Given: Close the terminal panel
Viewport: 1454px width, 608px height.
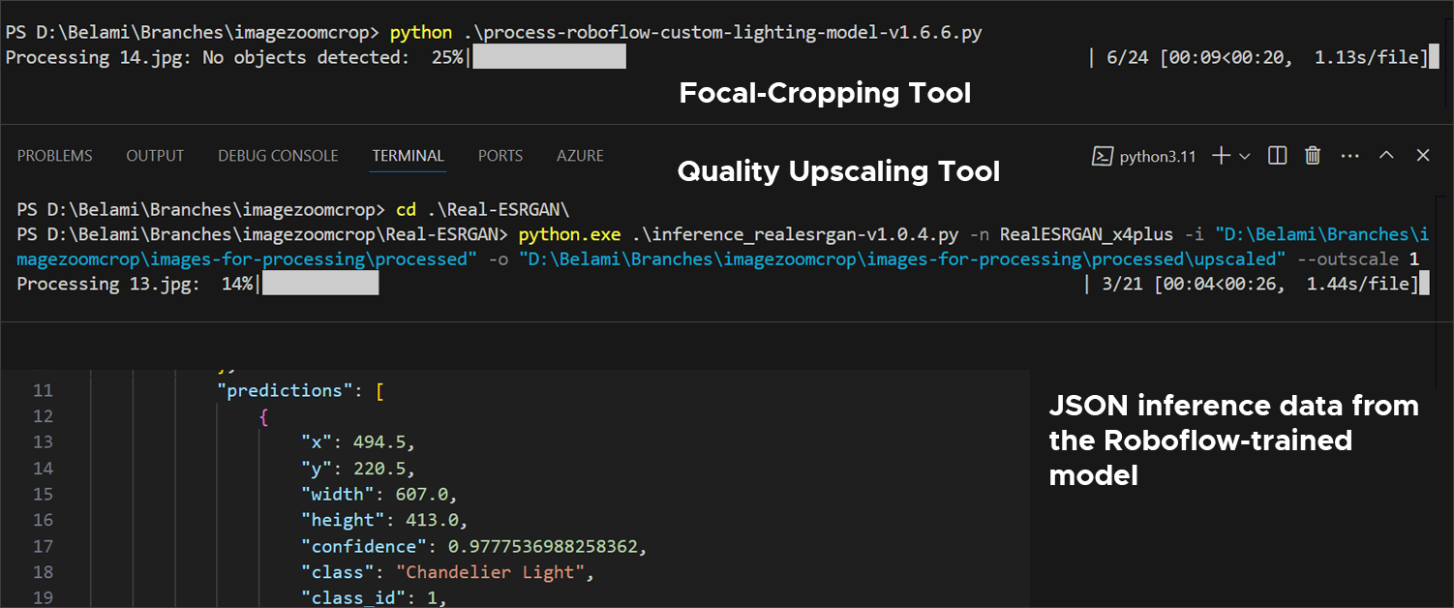Looking at the screenshot, I should (1423, 156).
